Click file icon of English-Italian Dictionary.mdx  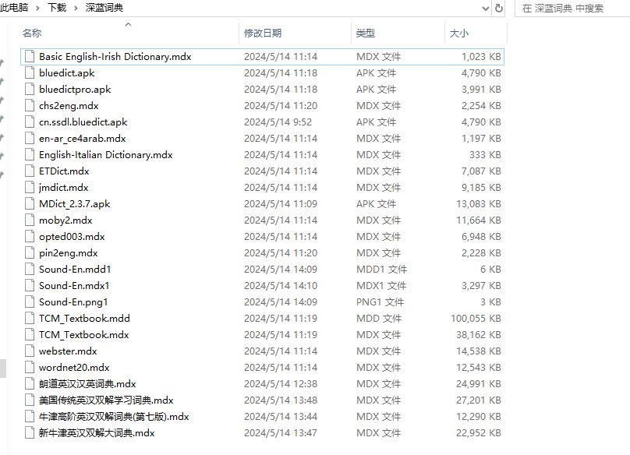click(30, 155)
